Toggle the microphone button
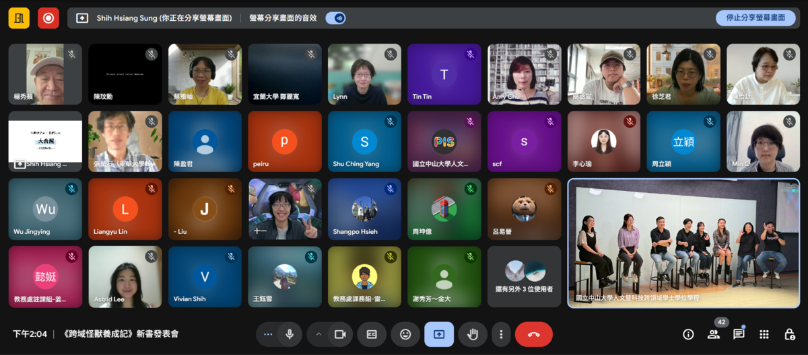The image size is (808, 355). click(290, 334)
